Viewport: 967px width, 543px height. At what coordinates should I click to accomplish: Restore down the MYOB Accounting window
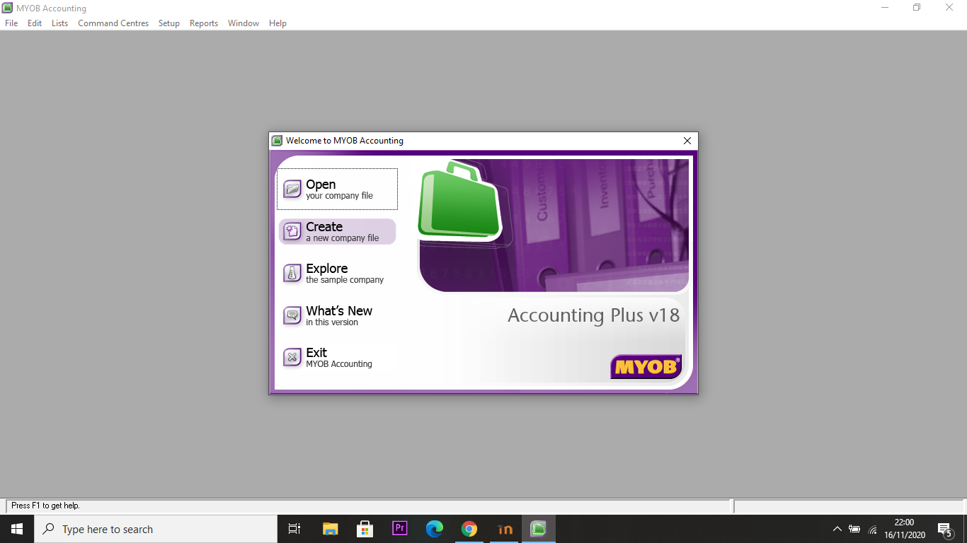(x=917, y=8)
